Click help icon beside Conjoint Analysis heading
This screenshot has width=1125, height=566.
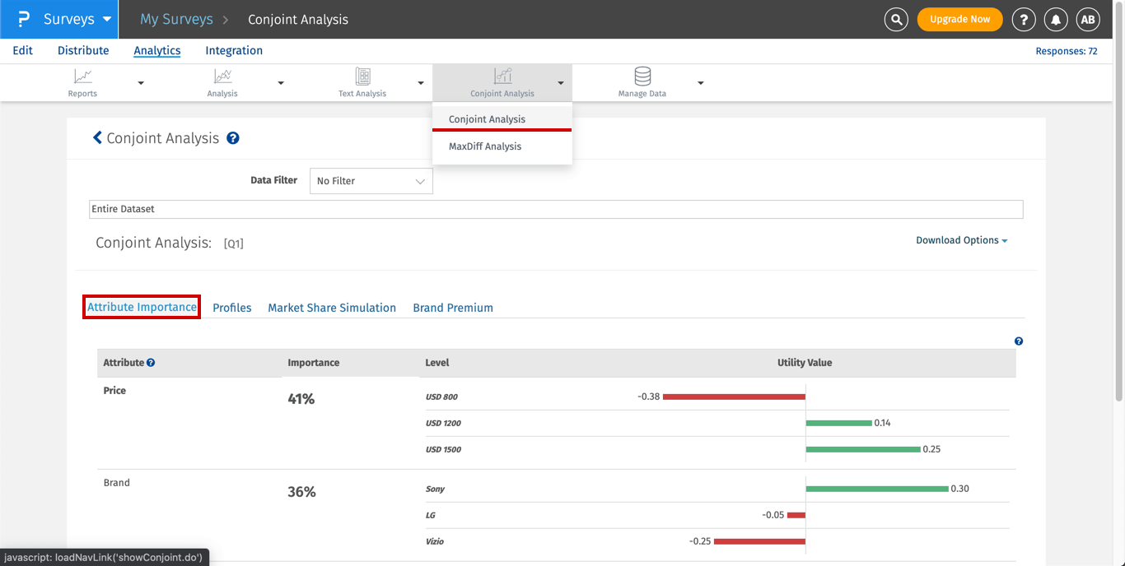[233, 138]
